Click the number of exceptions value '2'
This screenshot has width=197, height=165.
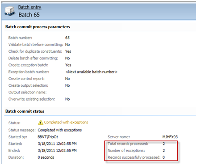pos(164,151)
